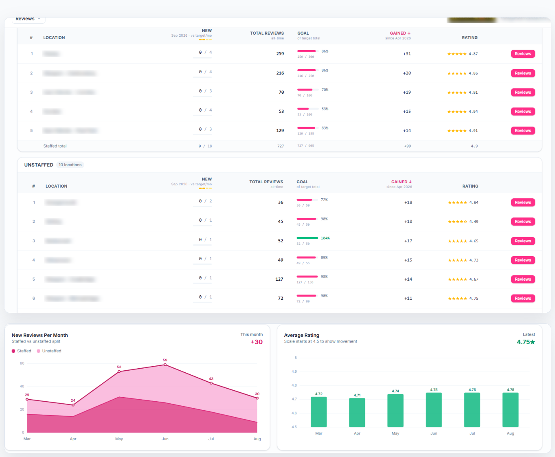
Task: Click the RATING header in the staffed table
Action: (469, 37)
